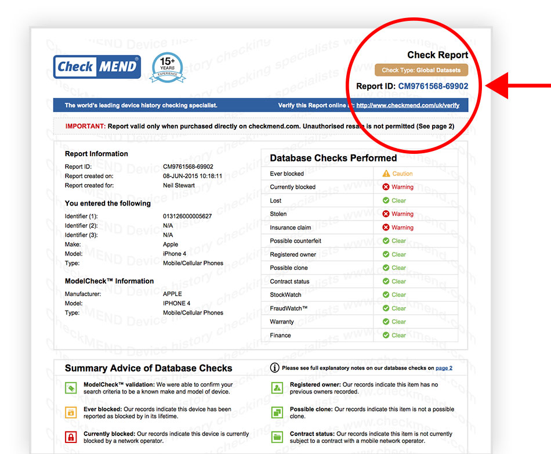Image resolution: width=551 pixels, height=454 pixels.
Task: Click the entered Model value iPhone 4
Action: point(175,254)
